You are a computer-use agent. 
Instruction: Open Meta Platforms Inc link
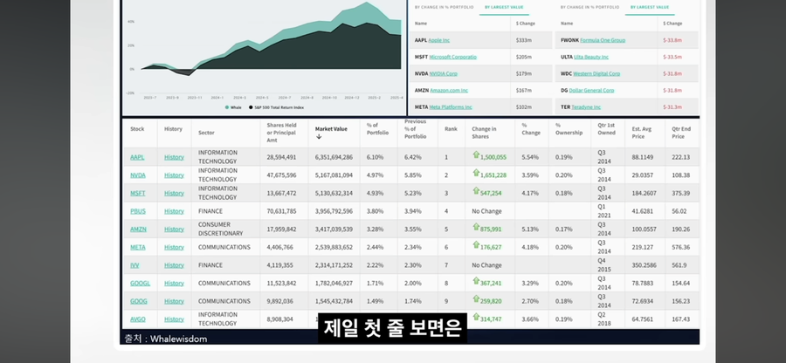pyautogui.click(x=450, y=107)
